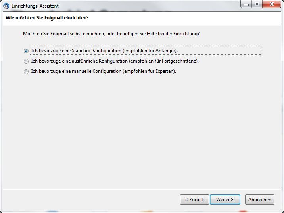
Task: Cancel the wizard via 'Abbrechen'
Action: [260, 200]
